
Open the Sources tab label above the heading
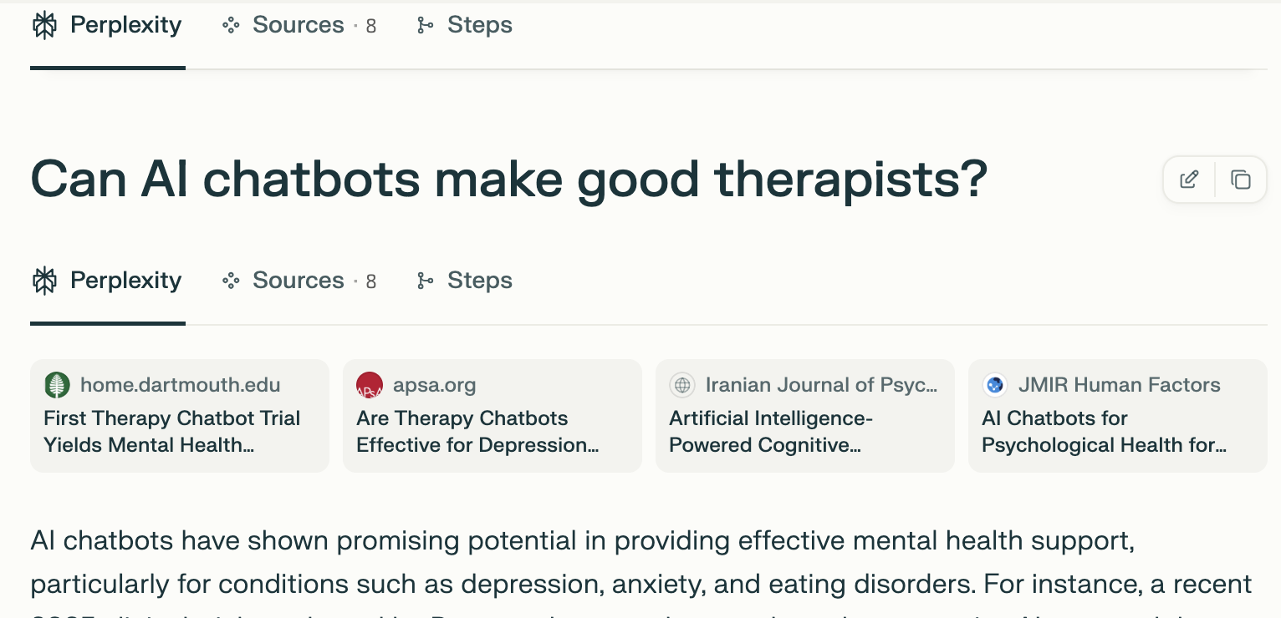click(x=299, y=25)
